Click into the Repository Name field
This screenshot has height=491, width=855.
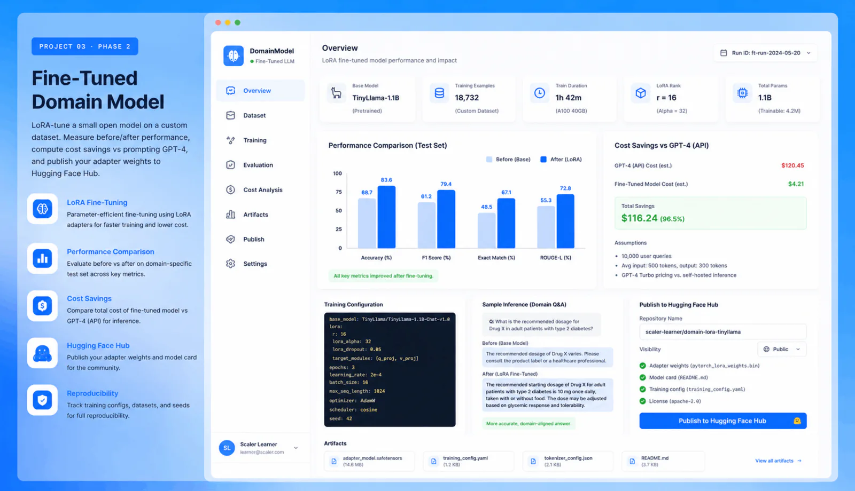point(722,332)
